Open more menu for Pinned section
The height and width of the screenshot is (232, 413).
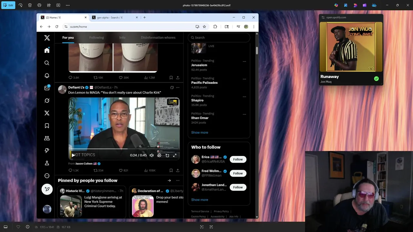178,180
